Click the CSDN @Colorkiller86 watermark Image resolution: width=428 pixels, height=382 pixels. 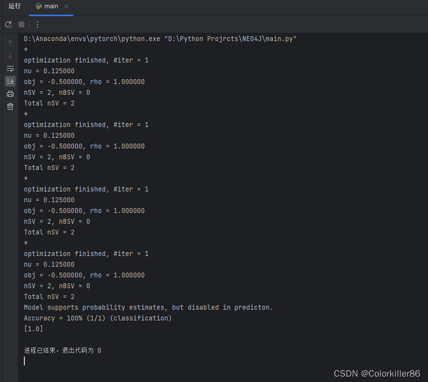click(378, 373)
